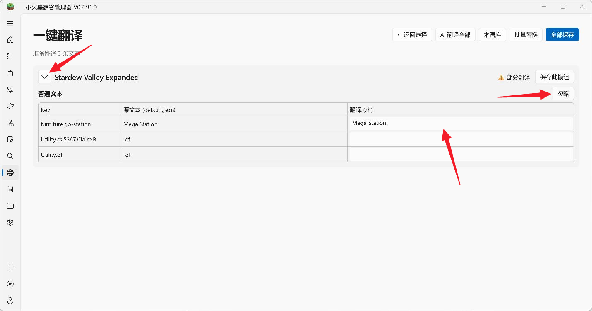Open the 术语库 glossary
Viewport: 592px width, 311px height.
493,35
